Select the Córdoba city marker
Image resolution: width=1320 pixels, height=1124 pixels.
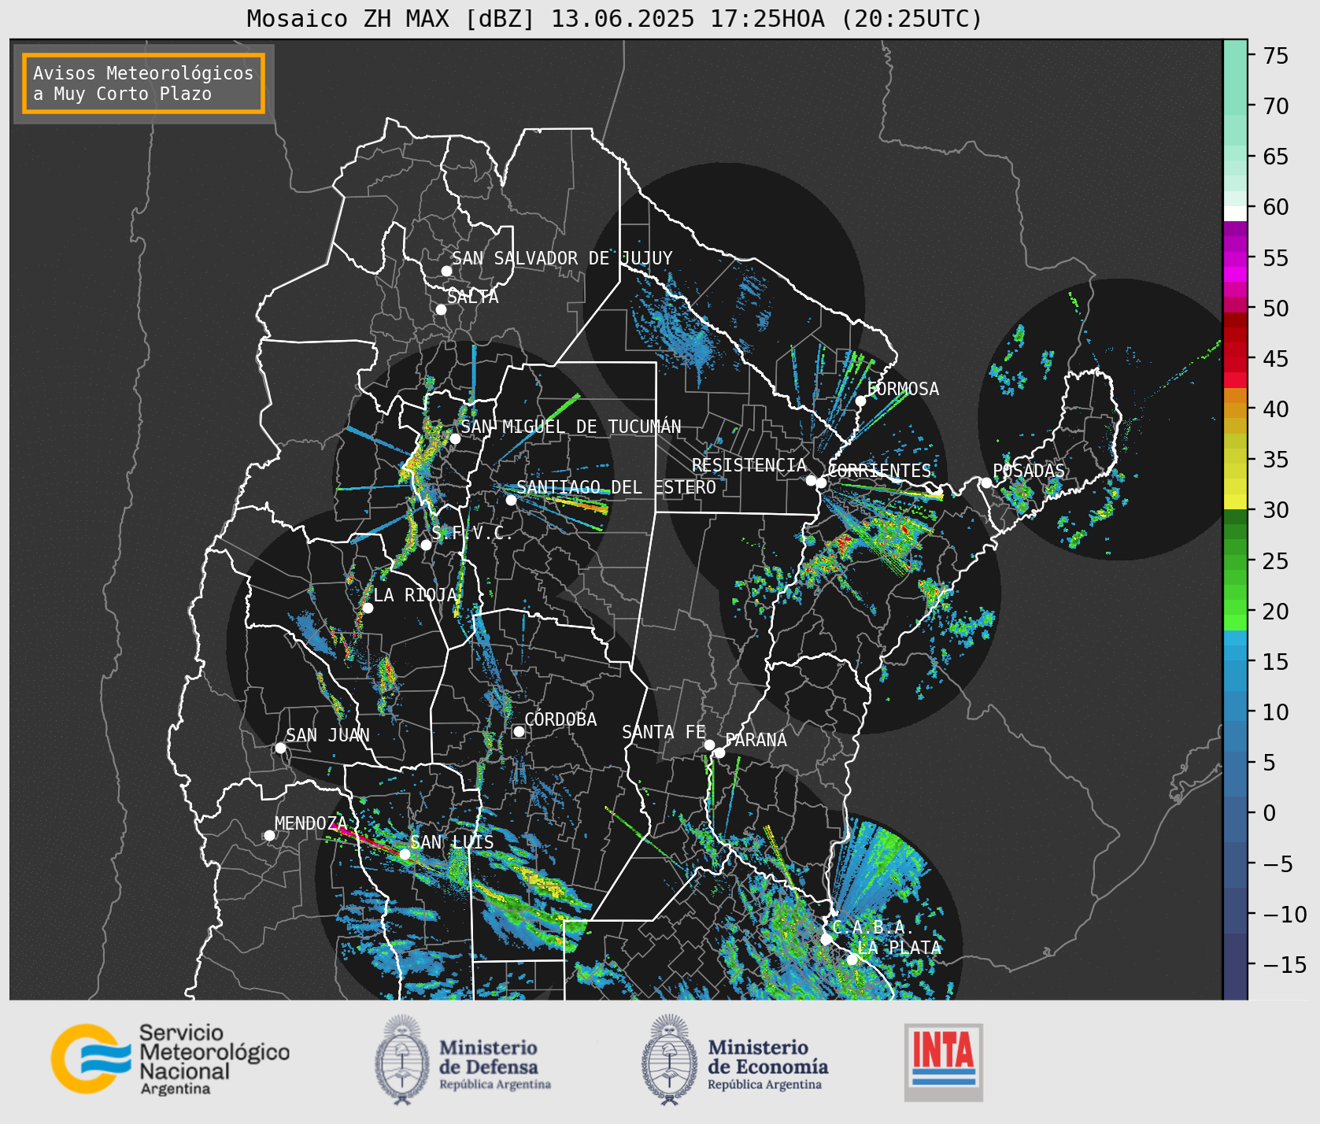[x=519, y=731]
